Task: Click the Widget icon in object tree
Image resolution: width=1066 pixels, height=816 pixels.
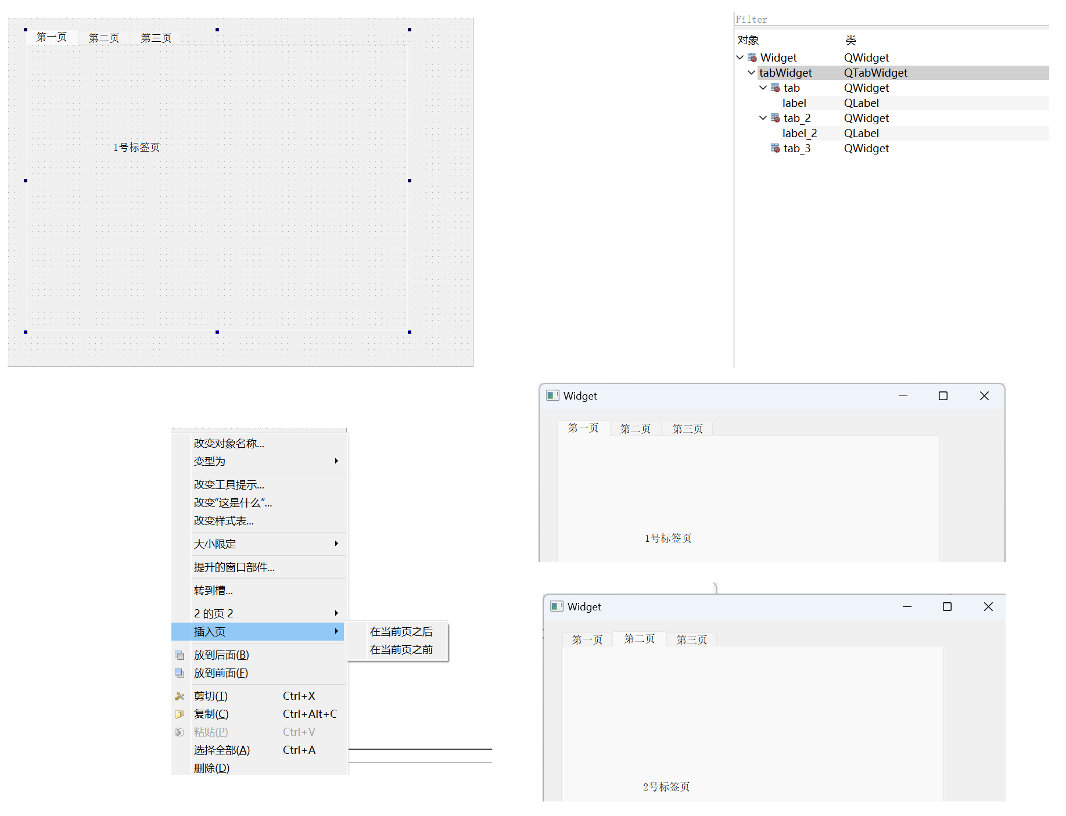Action: click(752, 57)
